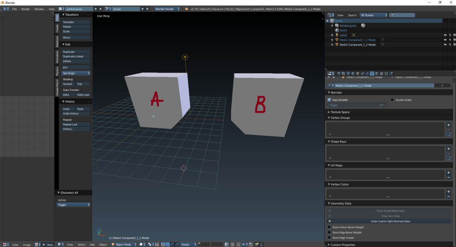Screen dimensions: 456x247
Task: Switch to the Grease Pencil shelf tab
Action: click(x=57, y=87)
